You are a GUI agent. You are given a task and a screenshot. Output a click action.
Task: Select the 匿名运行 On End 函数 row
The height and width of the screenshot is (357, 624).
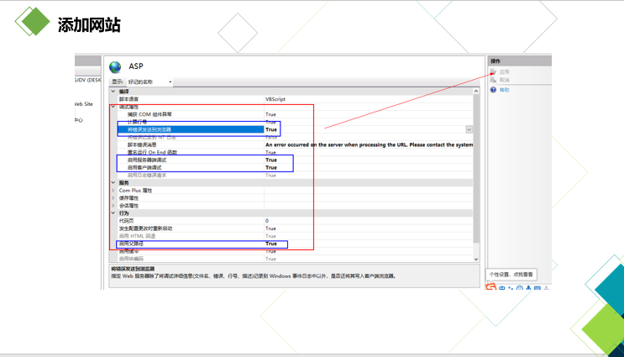click(x=295, y=152)
